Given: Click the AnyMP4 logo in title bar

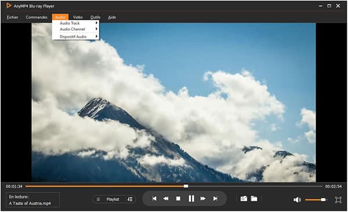Looking at the screenshot, I should (x=9, y=6).
